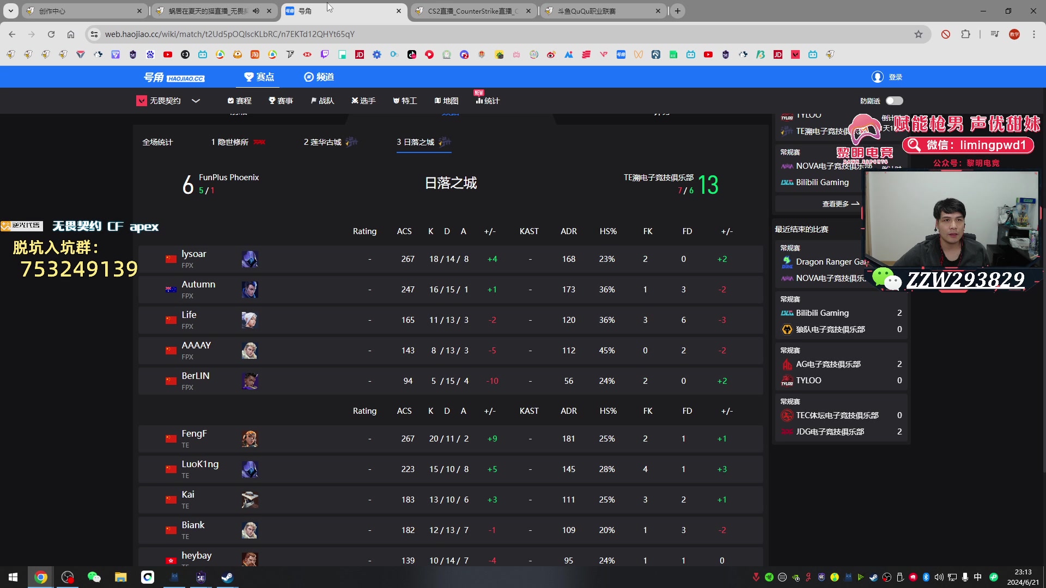This screenshot has width=1046, height=588.
Task: Open the 选手 players section
Action: (x=363, y=101)
